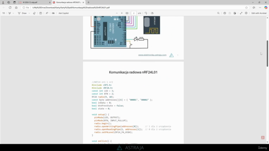
Task: Zoom in with the plus icon
Action: pyautogui.click(x=122, y=13)
